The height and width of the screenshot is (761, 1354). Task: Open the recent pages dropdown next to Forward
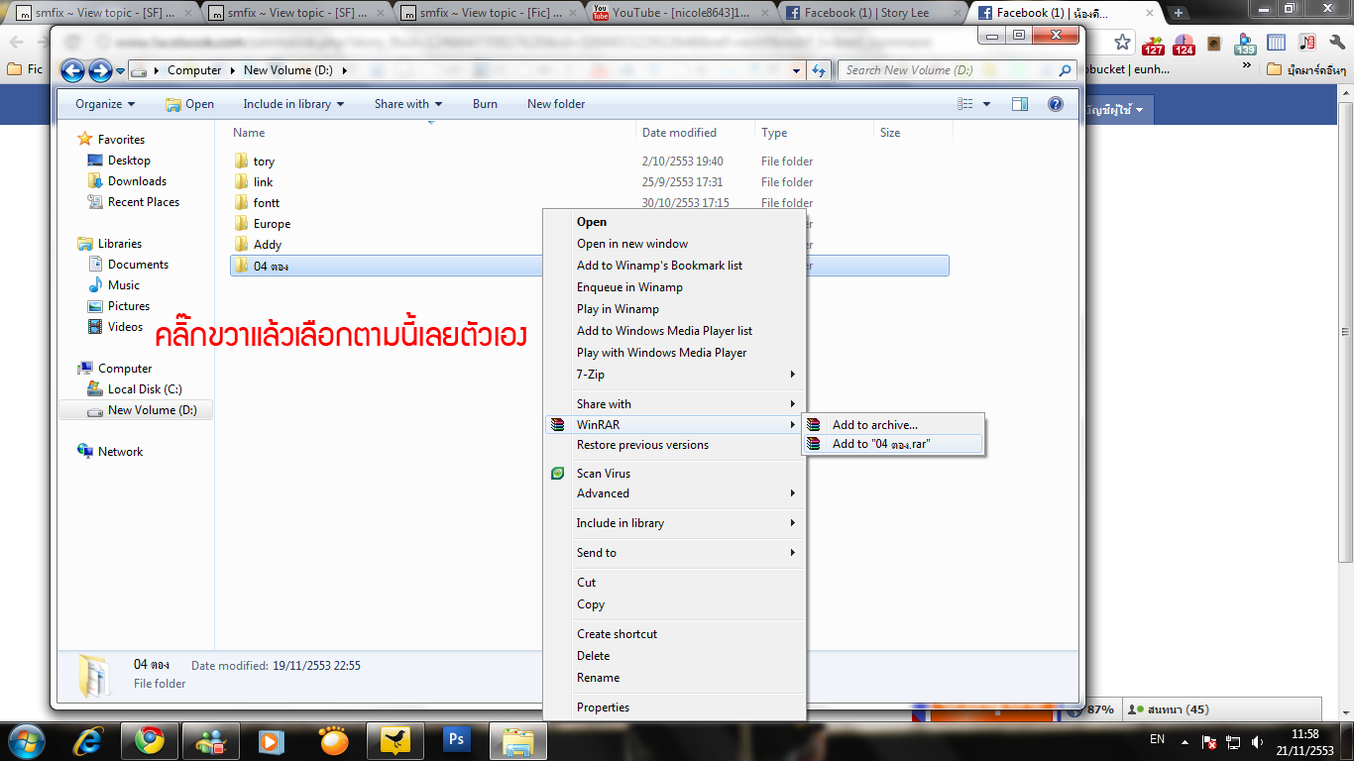coord(120,71)
